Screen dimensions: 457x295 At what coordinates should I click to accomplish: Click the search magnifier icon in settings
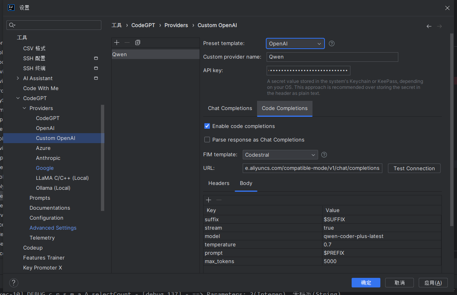[x=12, y=25]
